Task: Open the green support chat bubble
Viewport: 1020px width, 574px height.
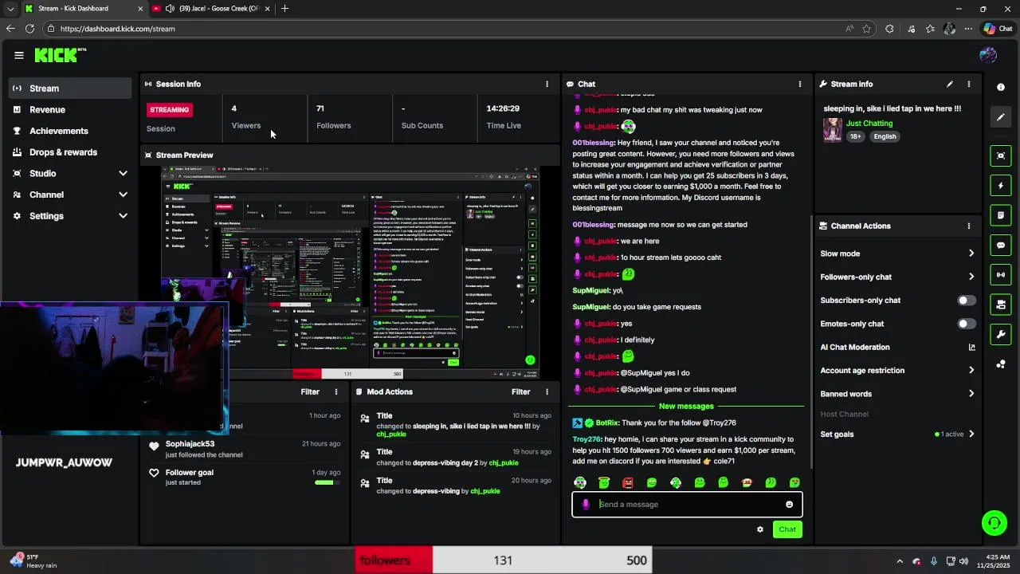Action: click(x=994, y=523)
